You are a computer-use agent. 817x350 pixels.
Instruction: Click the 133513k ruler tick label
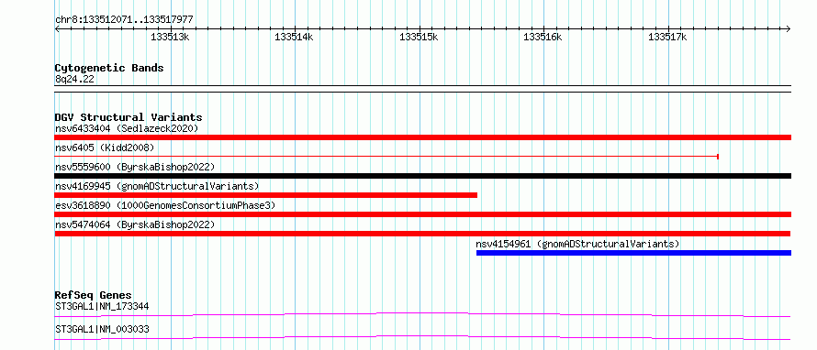click(170, 37)
